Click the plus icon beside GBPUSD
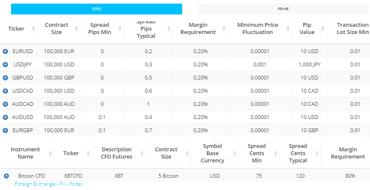Viewport: 370px width, 190px height. [6, 77]
